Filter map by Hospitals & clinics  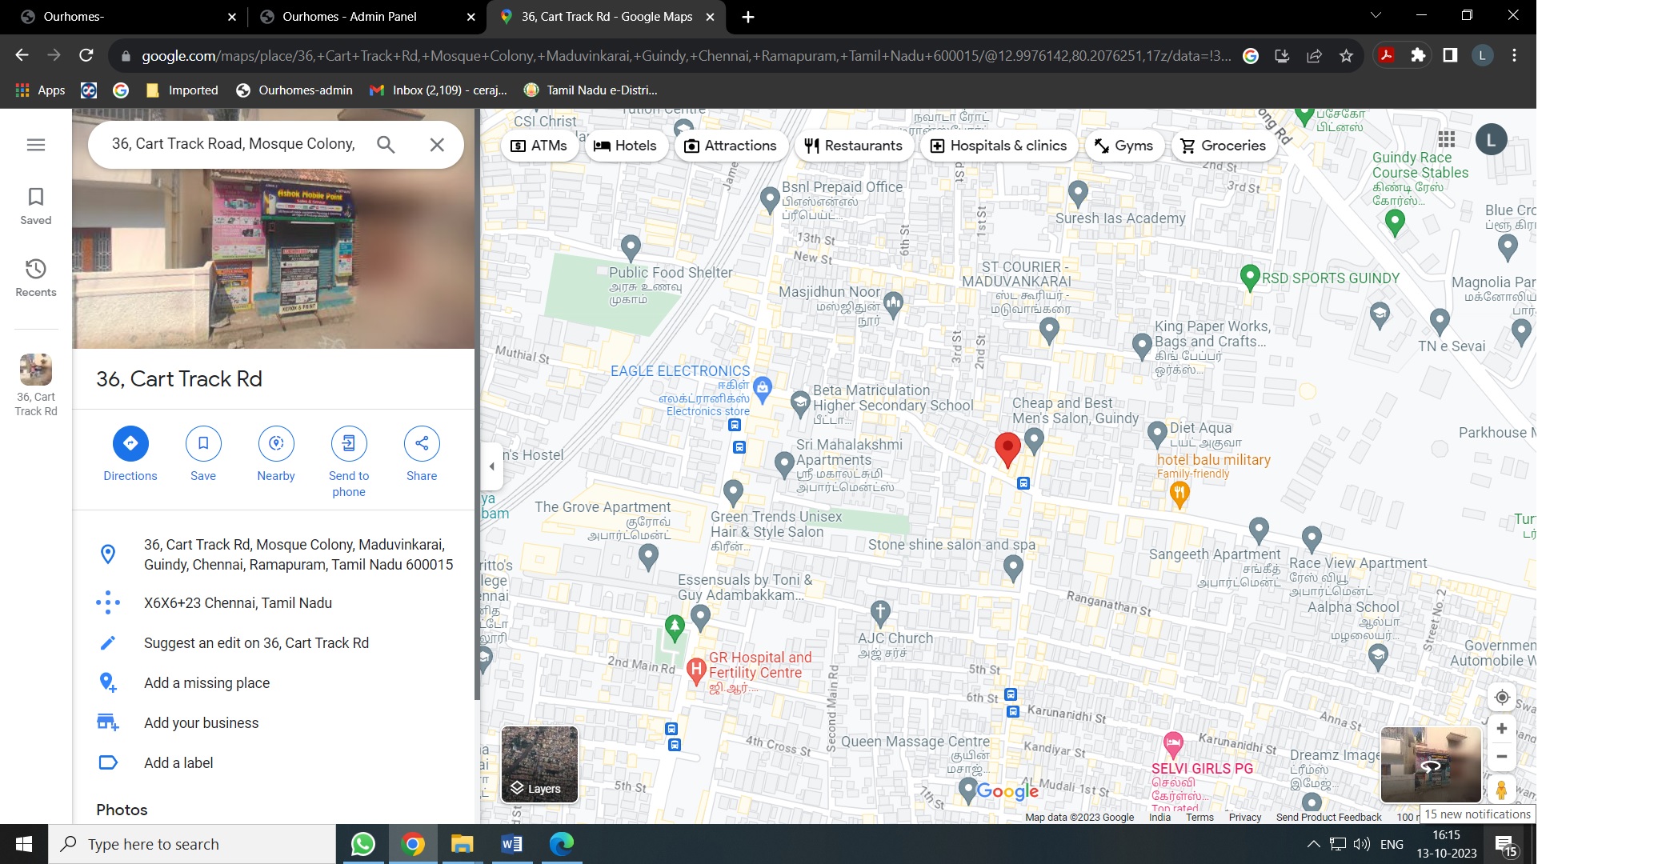click(998, 146)
